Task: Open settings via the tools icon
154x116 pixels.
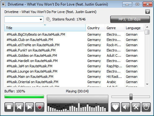Action: 136,107
